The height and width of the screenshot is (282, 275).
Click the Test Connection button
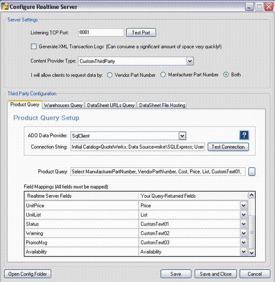click(x=228, y=147)
